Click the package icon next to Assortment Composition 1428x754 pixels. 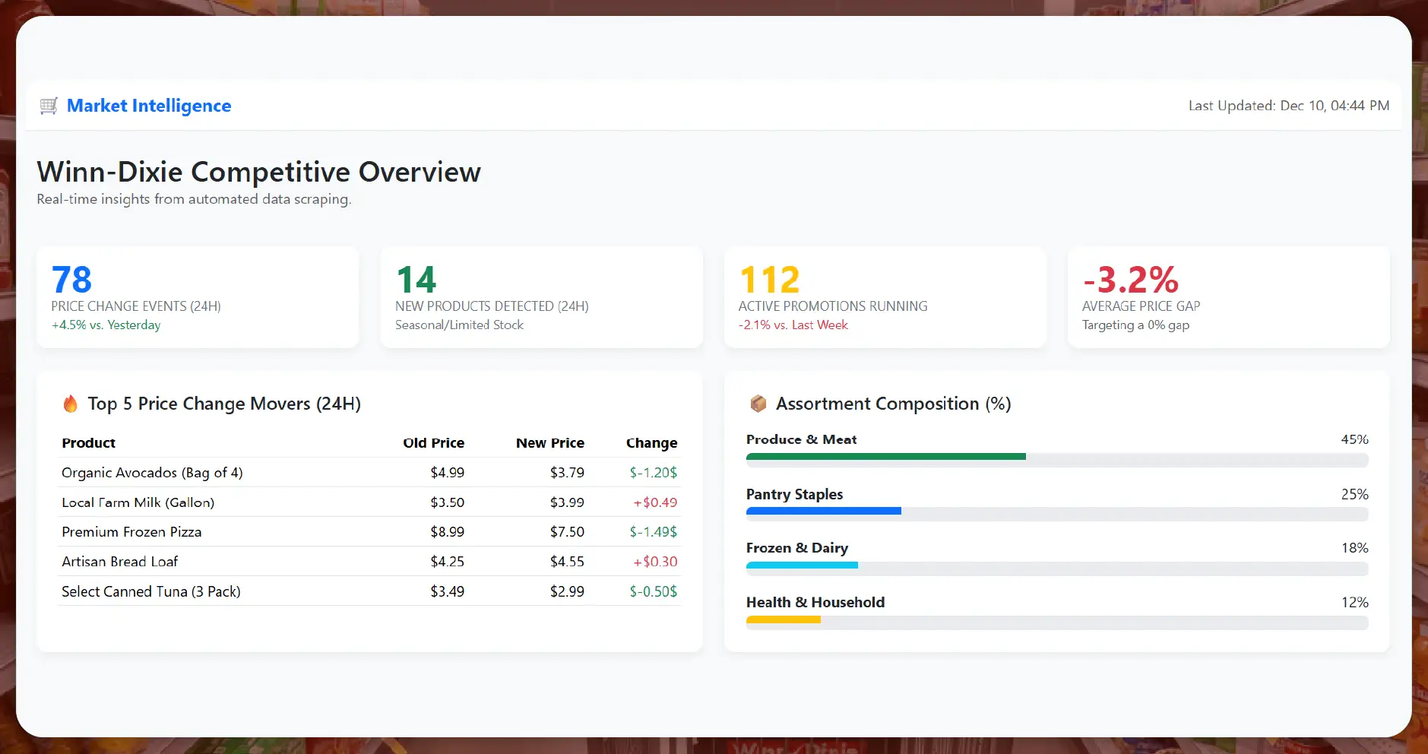(x=757, y=403)
